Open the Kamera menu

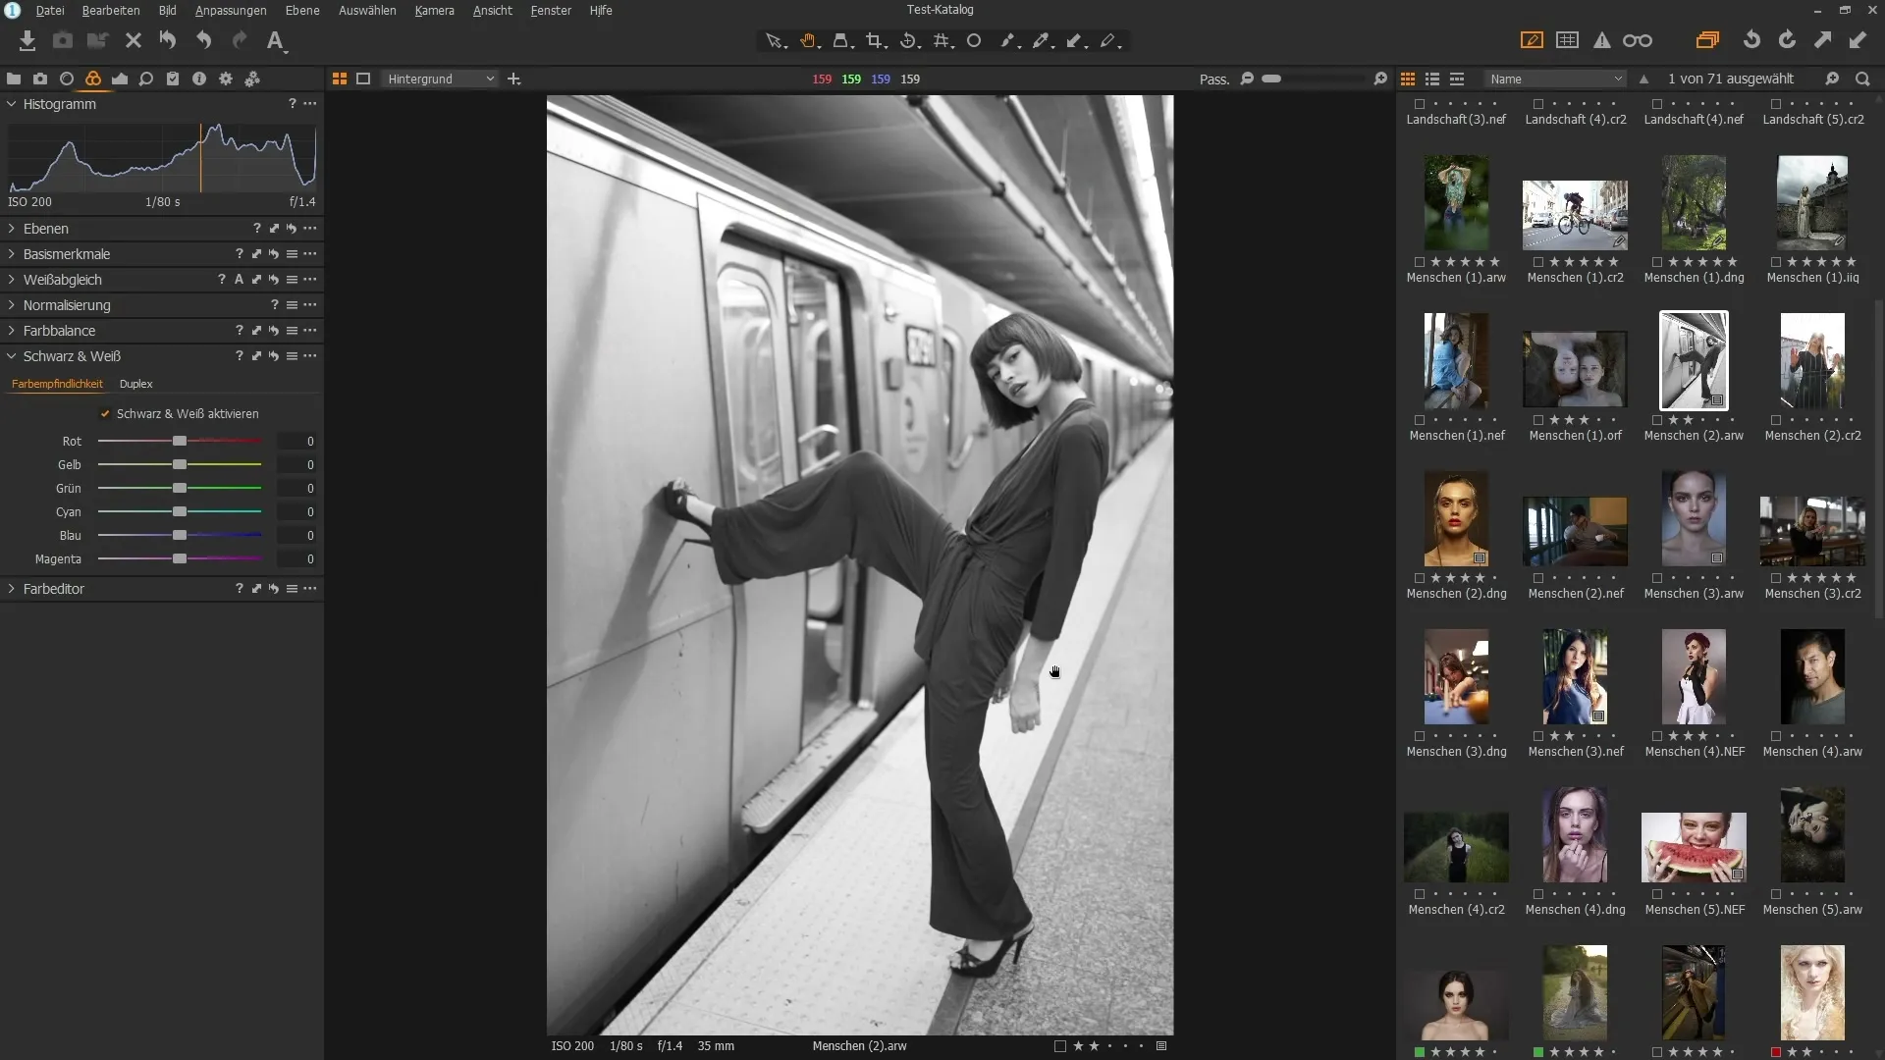pyautogui.click(x=434, y=10)
